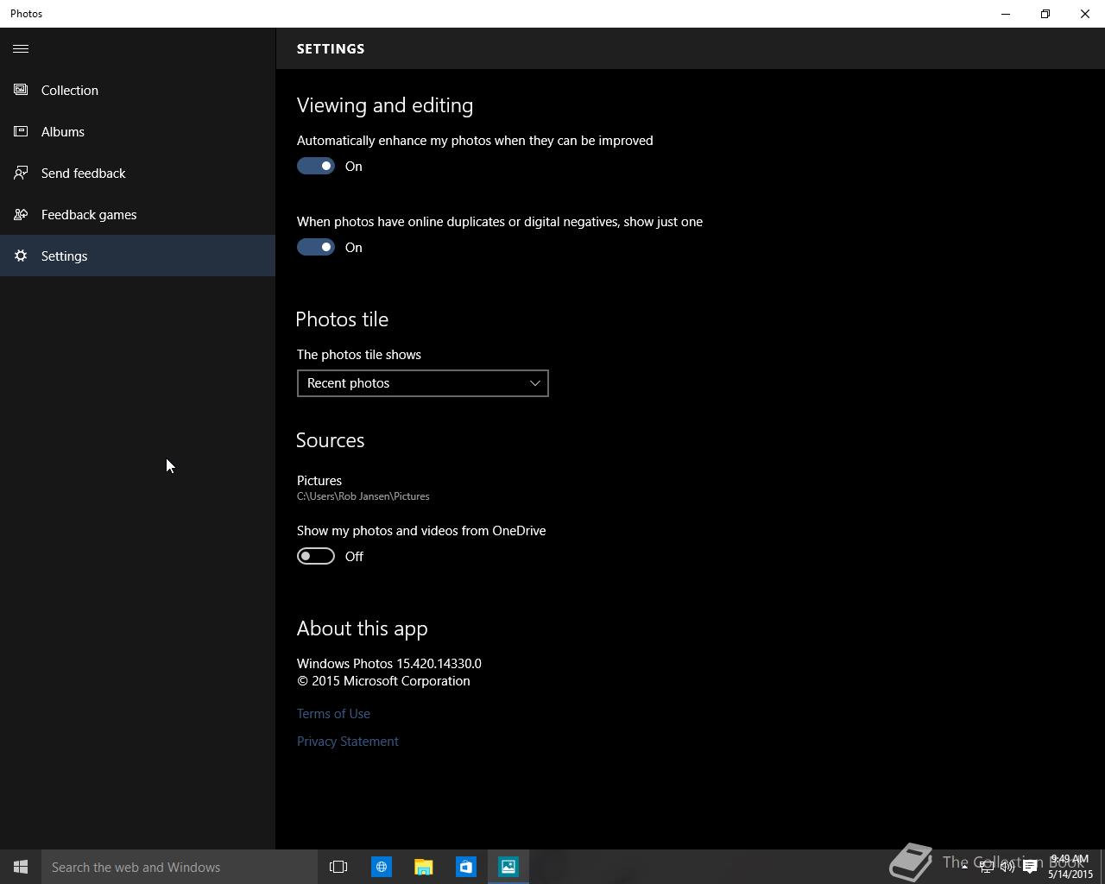Image resolution: width=1105 pixels, height=884 pixels.
Task: Toggle the online duplicates show-just-one switch
Action: point(316,247)
